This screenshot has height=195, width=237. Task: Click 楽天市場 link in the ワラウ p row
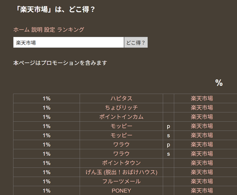click(x=202, y=145)
